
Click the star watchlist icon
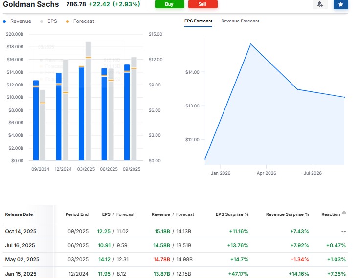[341, 4]
